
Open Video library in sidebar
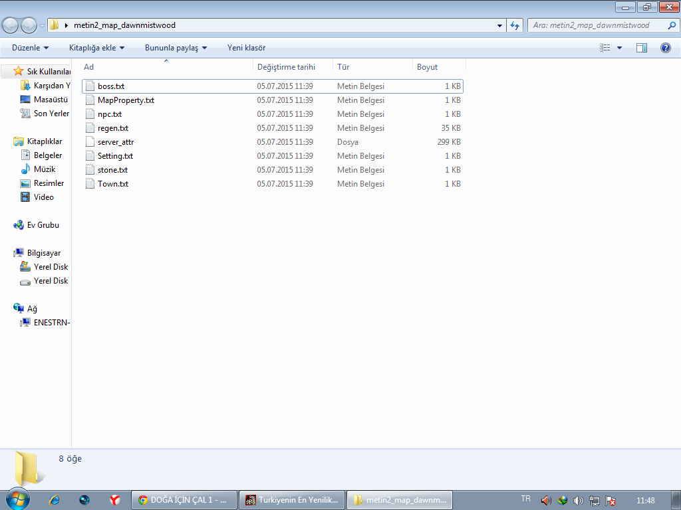click(37, 197)
